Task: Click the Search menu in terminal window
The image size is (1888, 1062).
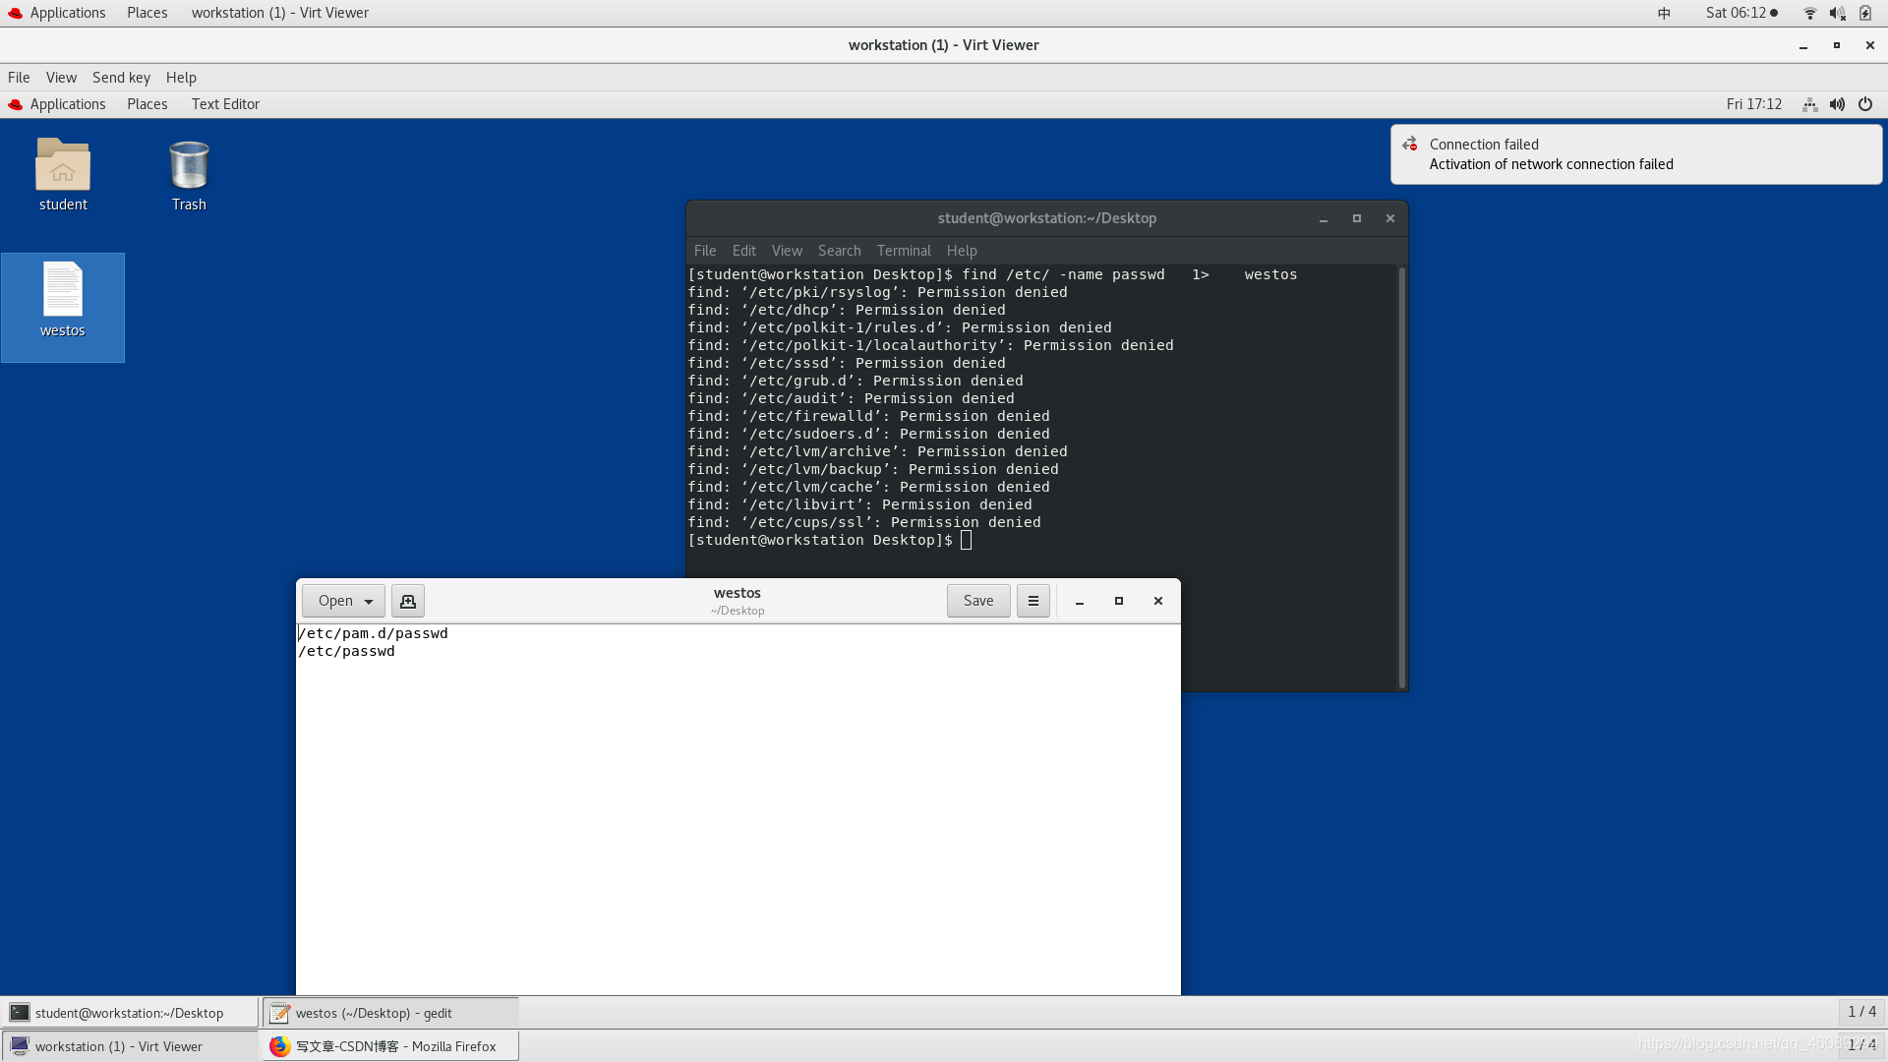Action: (x=838, y=249)
